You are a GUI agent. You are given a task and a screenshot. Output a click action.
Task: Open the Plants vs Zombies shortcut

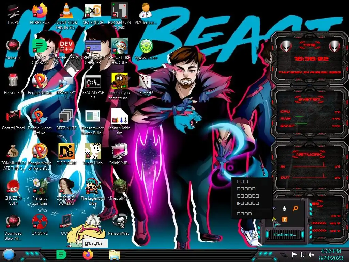pyautogui.click(x=40, y=192)
